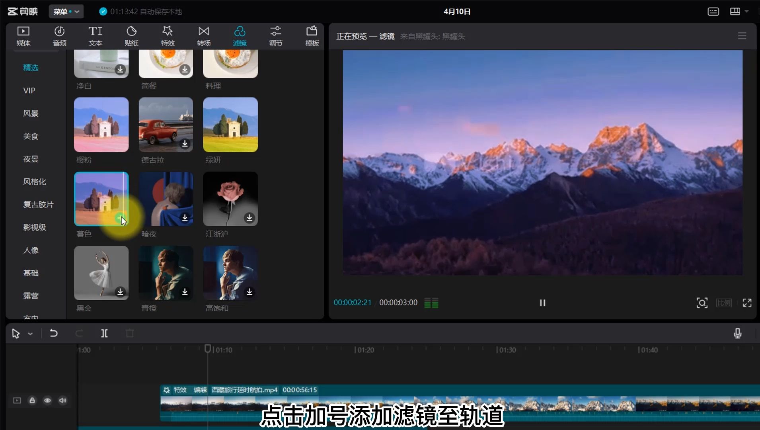760x430 pixels.
Task: Open the 转场 transitions panel
Action: (x=203, y=36)
